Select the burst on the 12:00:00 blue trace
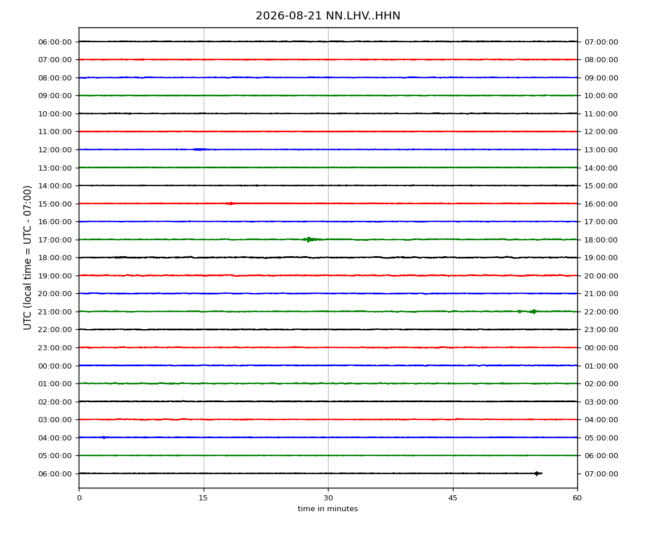Image resolution: width=656 pixels, height=542 pixels. pos(200,149)
